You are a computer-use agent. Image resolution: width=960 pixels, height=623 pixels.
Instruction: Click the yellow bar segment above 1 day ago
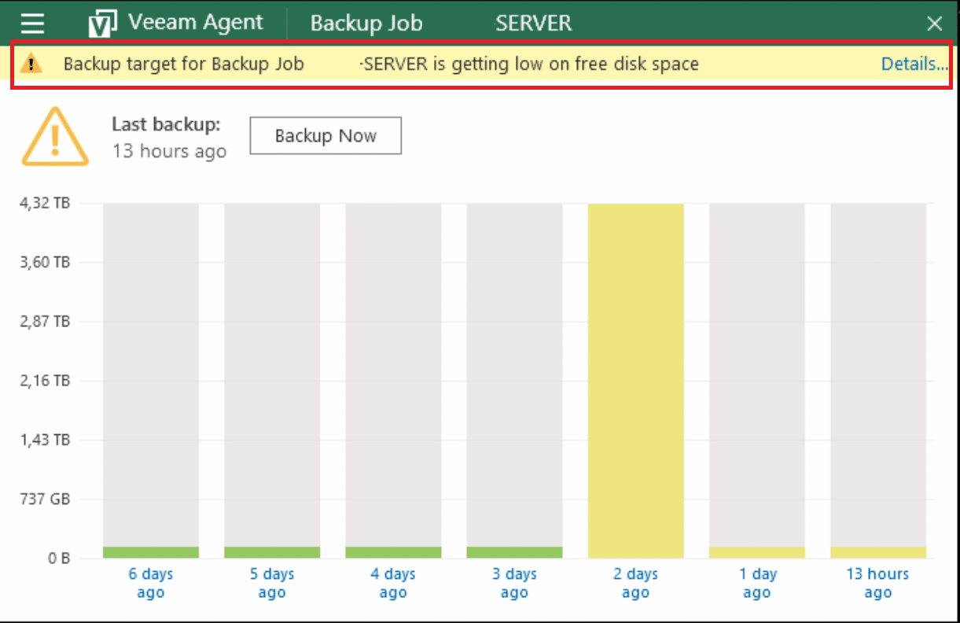(x=757, y=552)
